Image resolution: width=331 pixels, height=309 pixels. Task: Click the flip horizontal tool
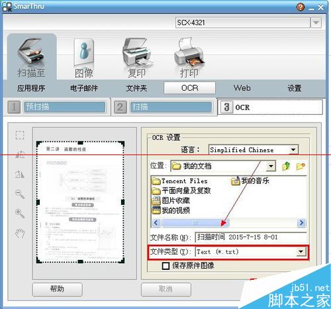(x=20, y=154)
